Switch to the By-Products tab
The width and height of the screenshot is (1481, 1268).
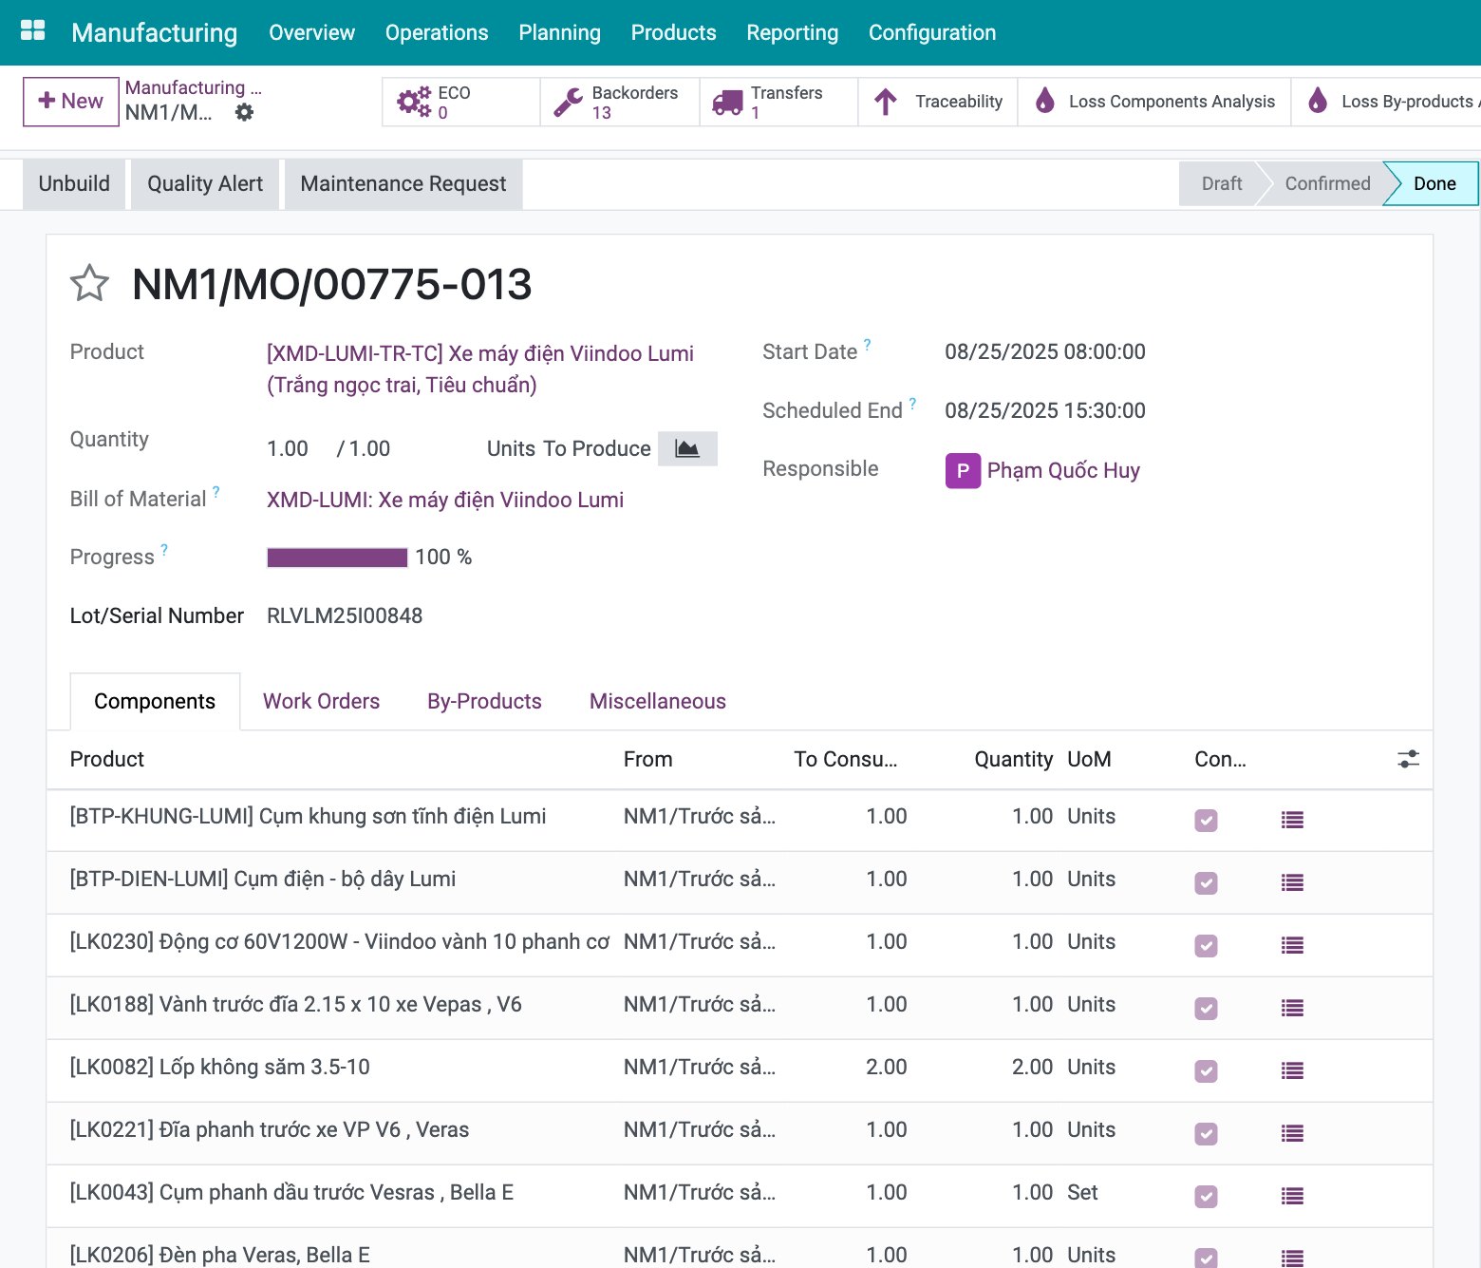[484, 701]
